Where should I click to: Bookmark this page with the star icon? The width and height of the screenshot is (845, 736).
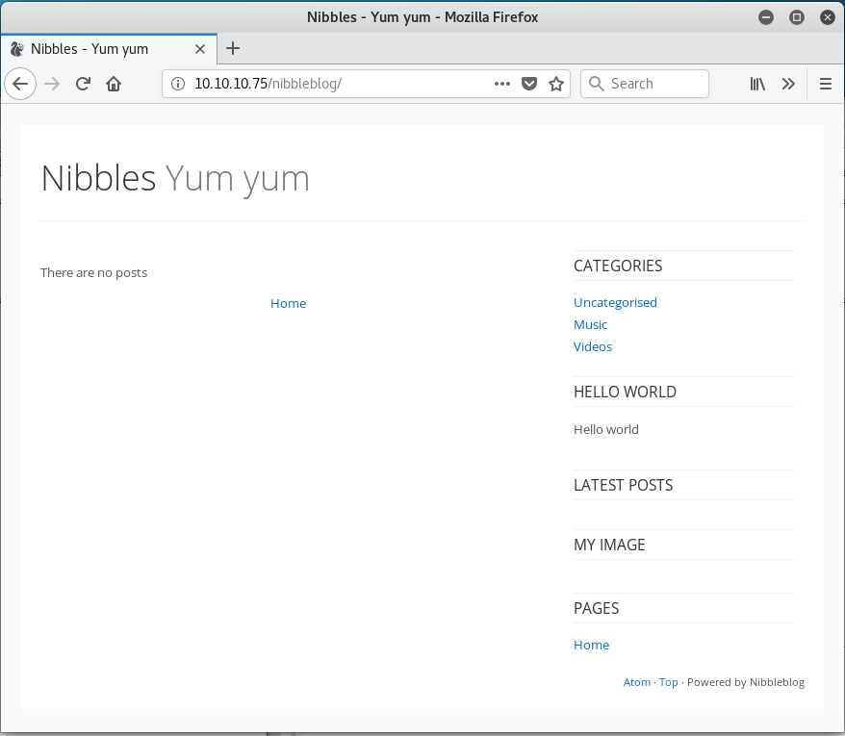556,84
